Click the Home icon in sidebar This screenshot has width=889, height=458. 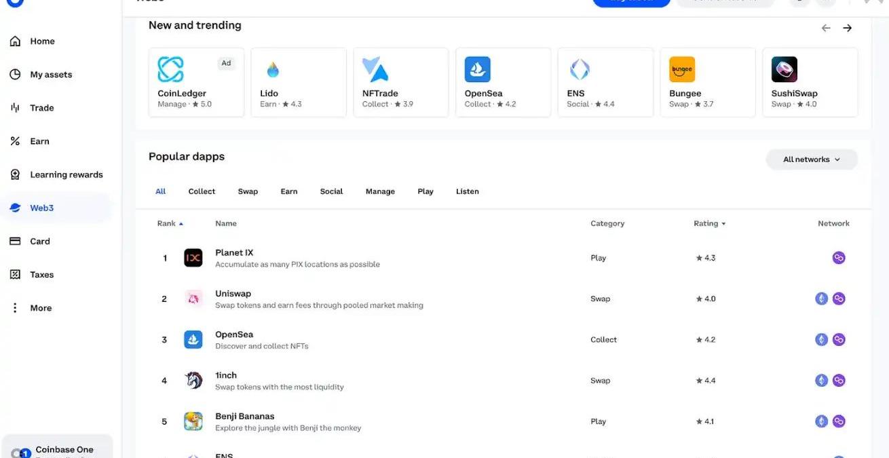click(15, 41)
